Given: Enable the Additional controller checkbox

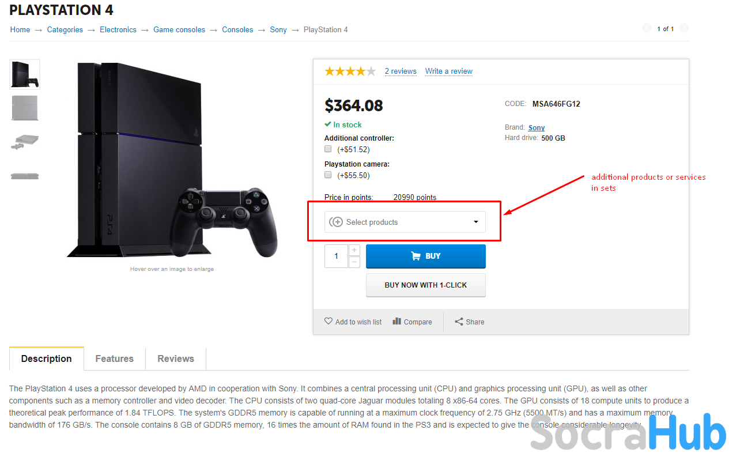Looking at the screenshot, I should pyautogui.click(x=328, y=149).
